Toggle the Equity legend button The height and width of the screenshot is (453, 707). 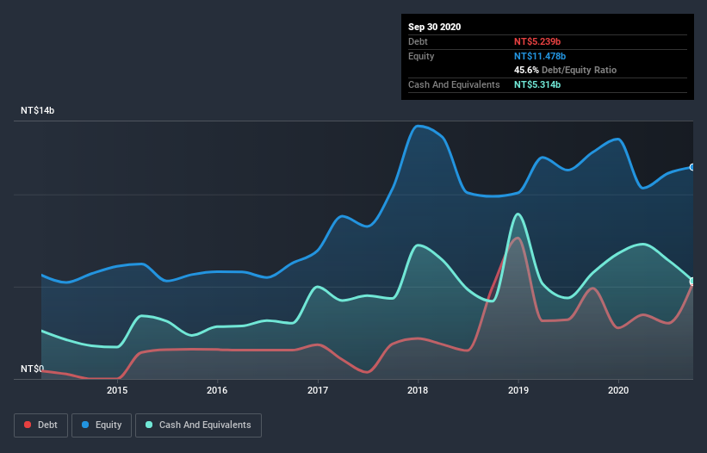point(102,425)
